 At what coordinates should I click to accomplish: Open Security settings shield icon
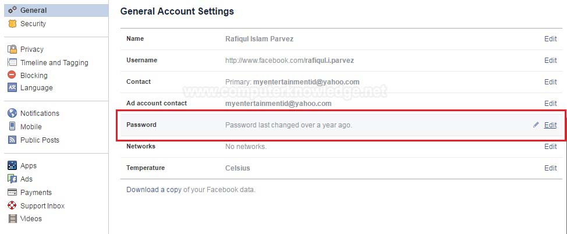(12, 24)
